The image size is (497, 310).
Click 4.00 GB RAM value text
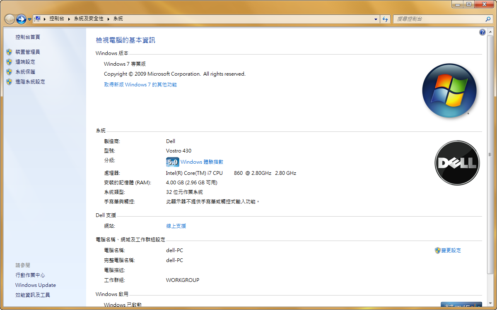click(192, 183)
